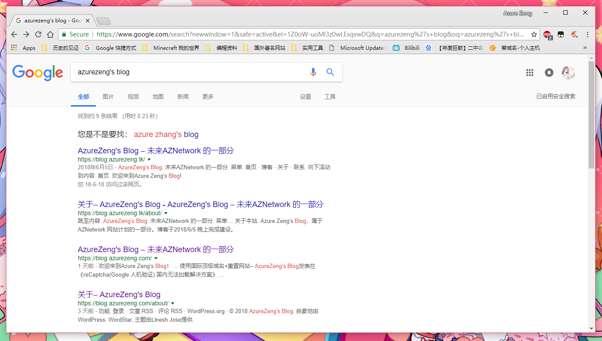Image resolution: width=602 pixels, height=341 pixels.
Task: Open the browser home page
Action: (x=50, y=34)
